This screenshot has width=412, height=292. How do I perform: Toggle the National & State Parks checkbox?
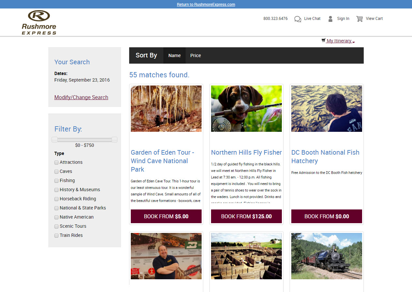[56, 208]
